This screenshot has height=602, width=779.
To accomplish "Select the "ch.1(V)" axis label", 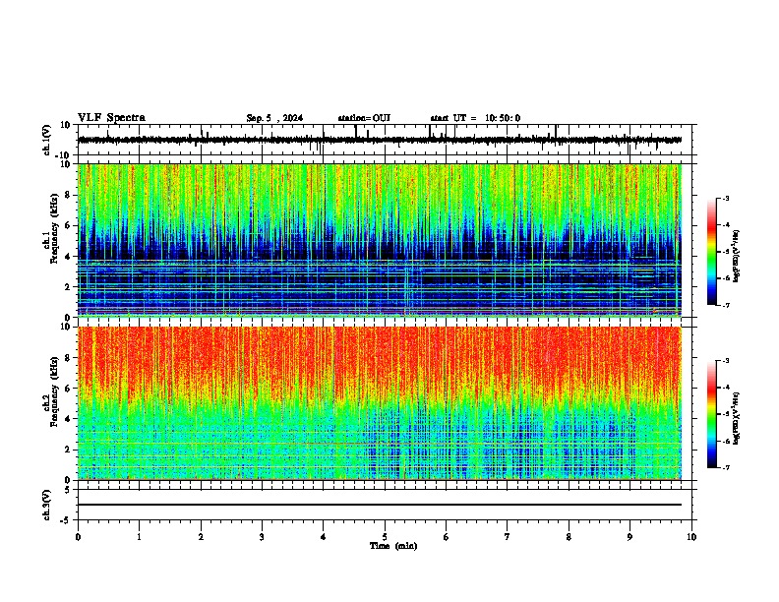I will point(47,140).
